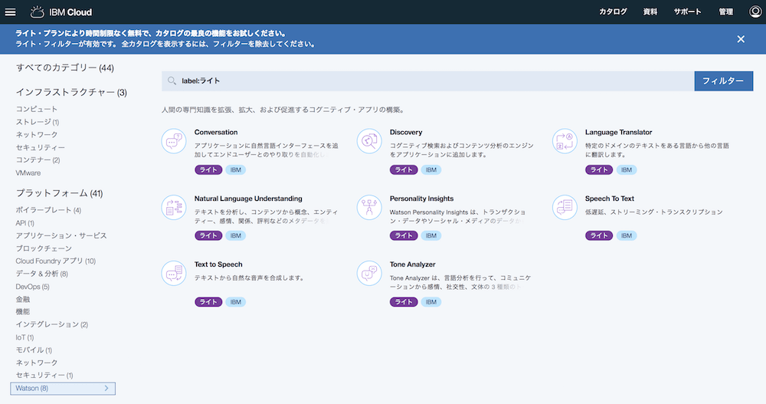Screen dimensions: 766x404
Task: Select インテグレーション (2) category
Action: coord(52,324)
